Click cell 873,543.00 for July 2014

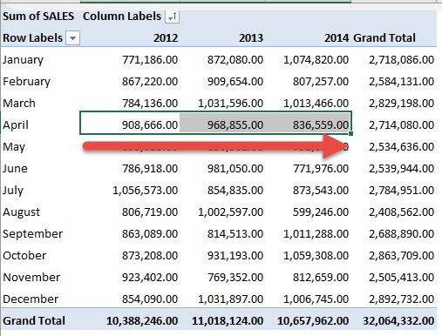pyautogui.click(x=321, y=191)
